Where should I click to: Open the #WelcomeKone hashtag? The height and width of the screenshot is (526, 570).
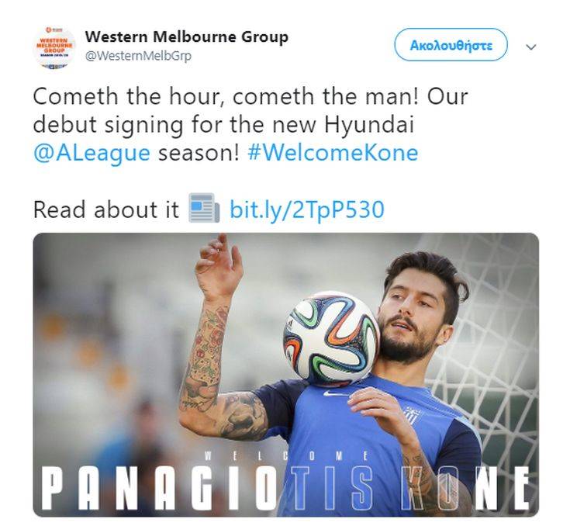333,152
